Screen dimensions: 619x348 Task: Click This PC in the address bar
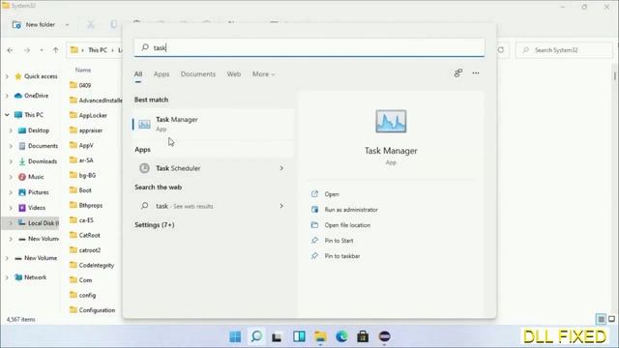(x=98, y=50)
